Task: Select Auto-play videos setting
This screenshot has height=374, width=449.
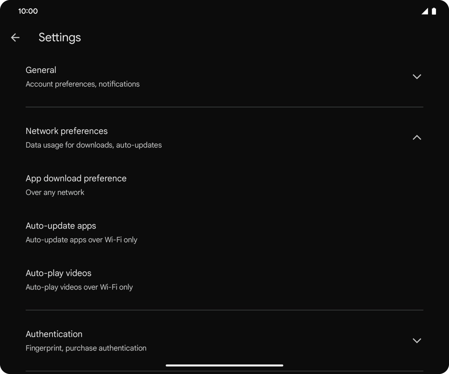Action: pyautogui.click(x=224, y=279)
